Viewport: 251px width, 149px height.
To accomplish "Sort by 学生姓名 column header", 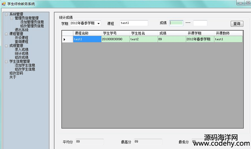I will (x=144, y=33).
